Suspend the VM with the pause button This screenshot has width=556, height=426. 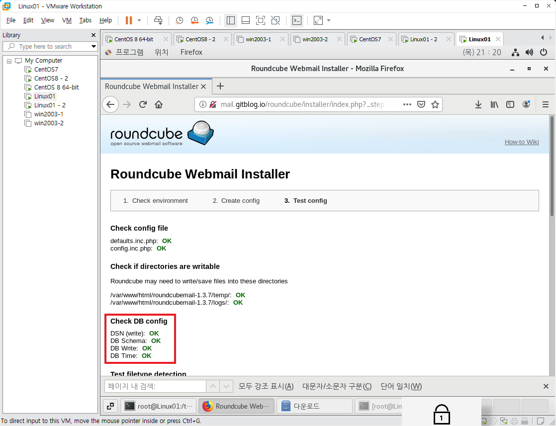click(x=129, y=20)
